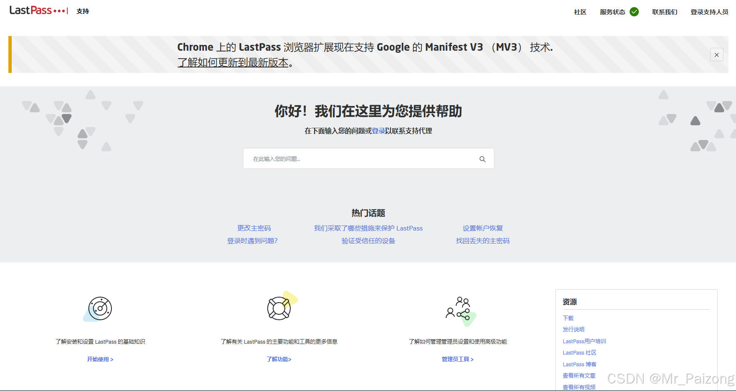This screenshot has width=736, height=391.
Task: Click the green service status checkmark icon
Action: 634,12
